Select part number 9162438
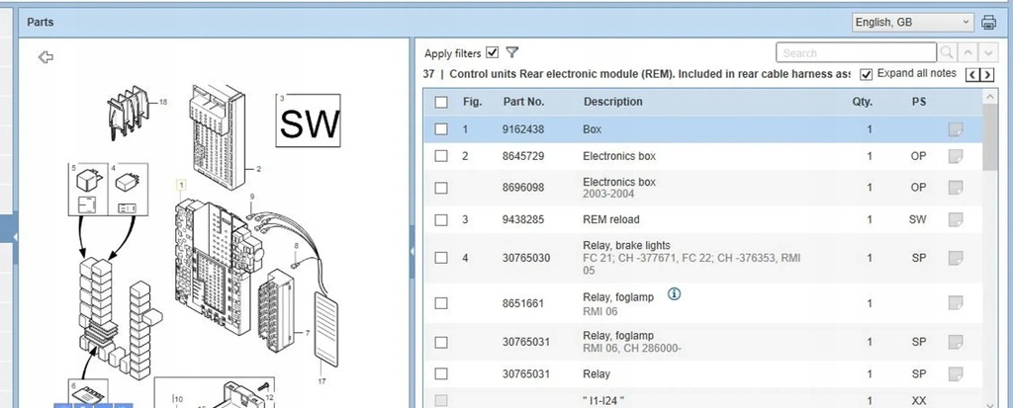The image size is (1013, 408). [523, 129]
